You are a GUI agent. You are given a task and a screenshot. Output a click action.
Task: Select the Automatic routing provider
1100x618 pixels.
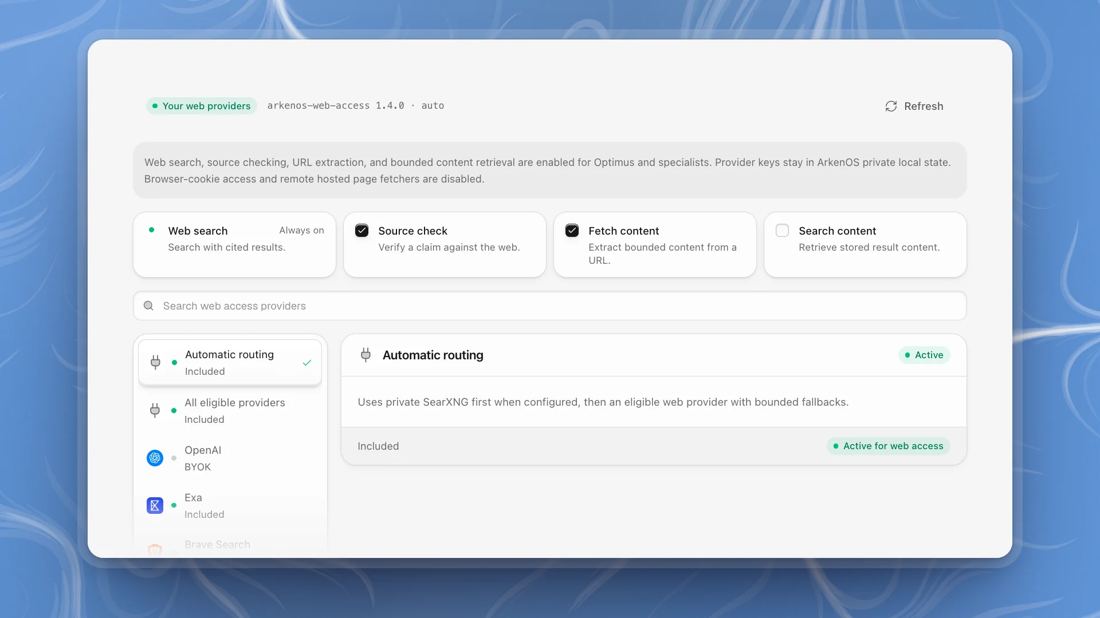click(x=230, y=363)
